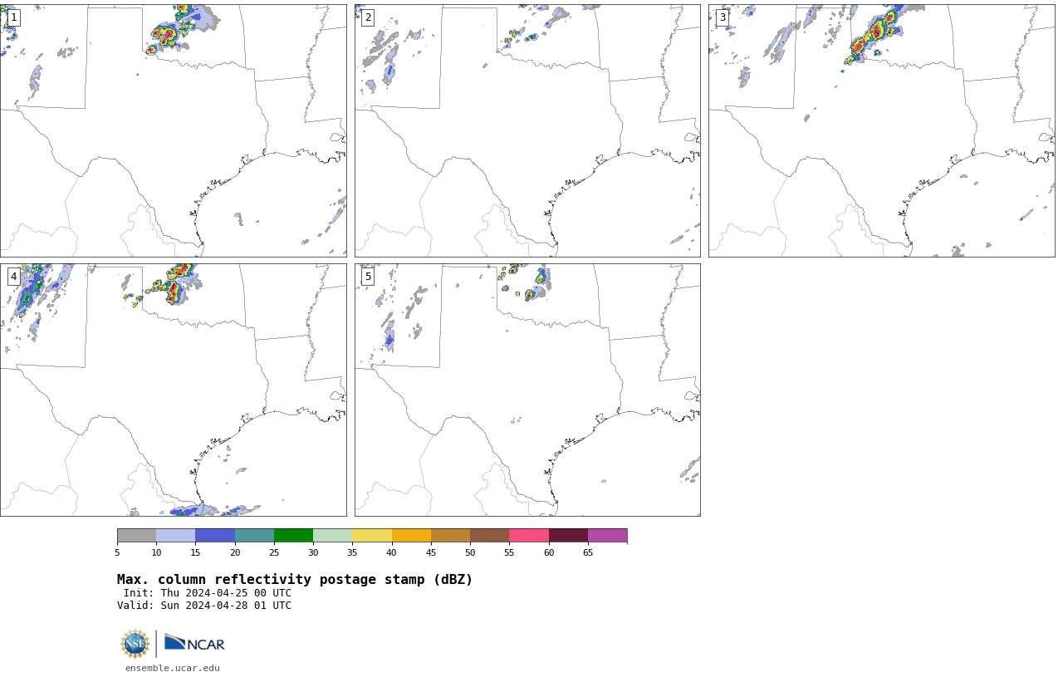Click the panel number label 5
Image resolution: width=1063 pixels, height=677 pixels.
click(x=368, y=277)
